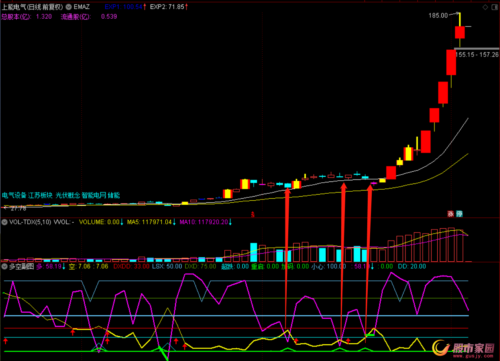Expand the 多空副图 indicator dropdown arrow
This screenshot has height=361, width=500.
[x=4, y=267]
